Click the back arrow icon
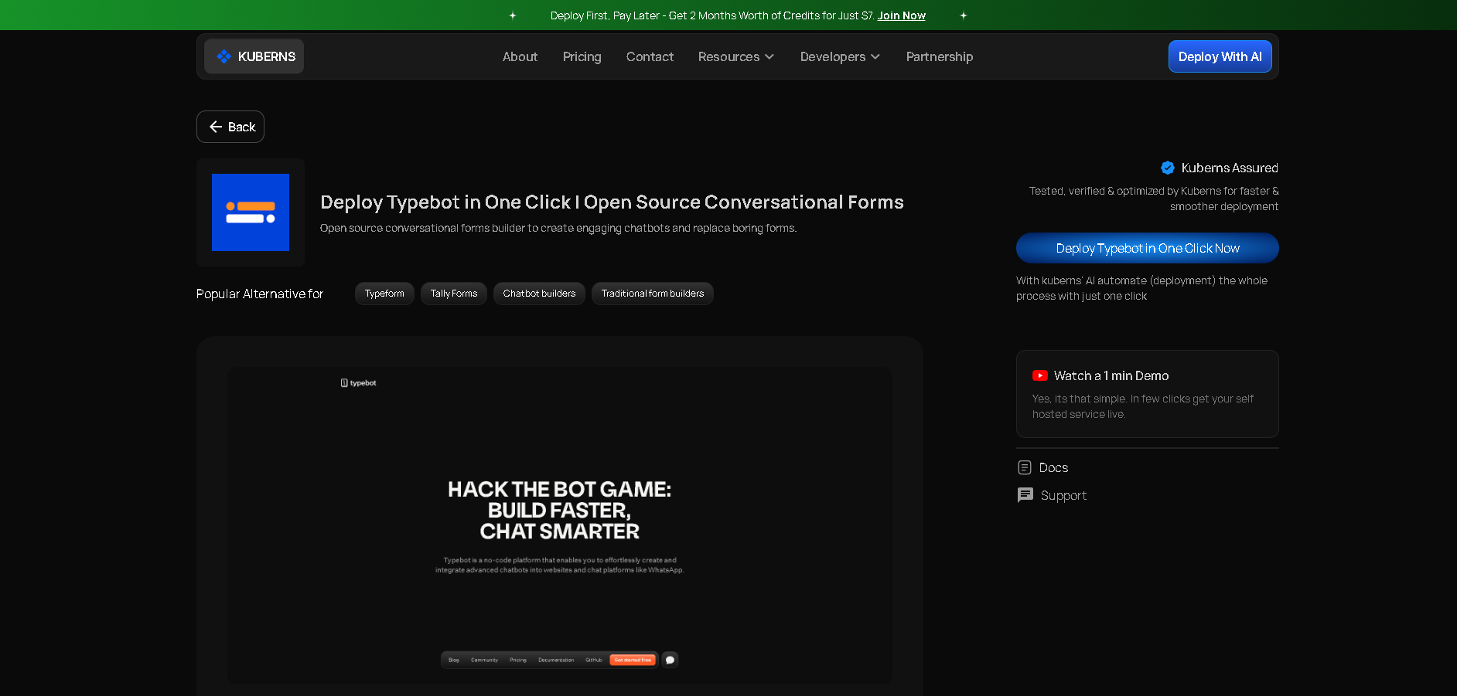The image size is (1457, 696). (216, 127)
